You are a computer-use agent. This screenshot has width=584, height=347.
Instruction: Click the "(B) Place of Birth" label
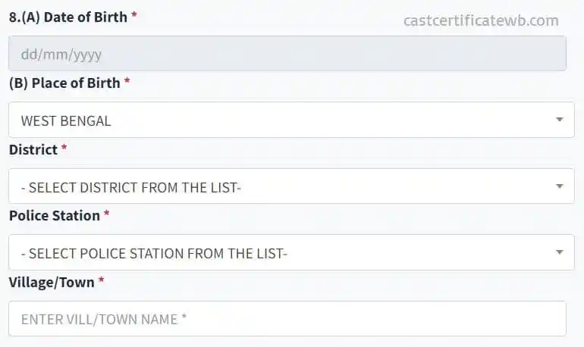point(64,83)
